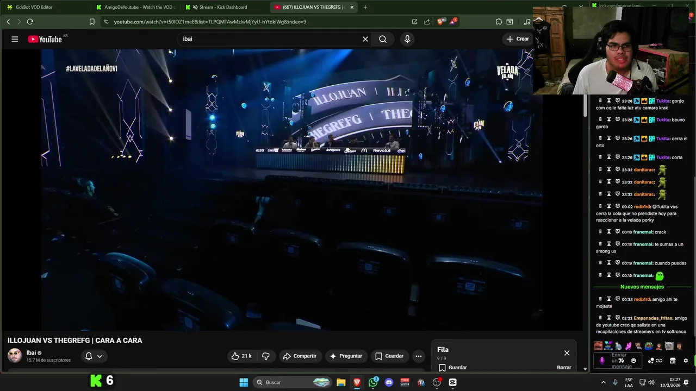Open a new browser tab

pos(365,7)
